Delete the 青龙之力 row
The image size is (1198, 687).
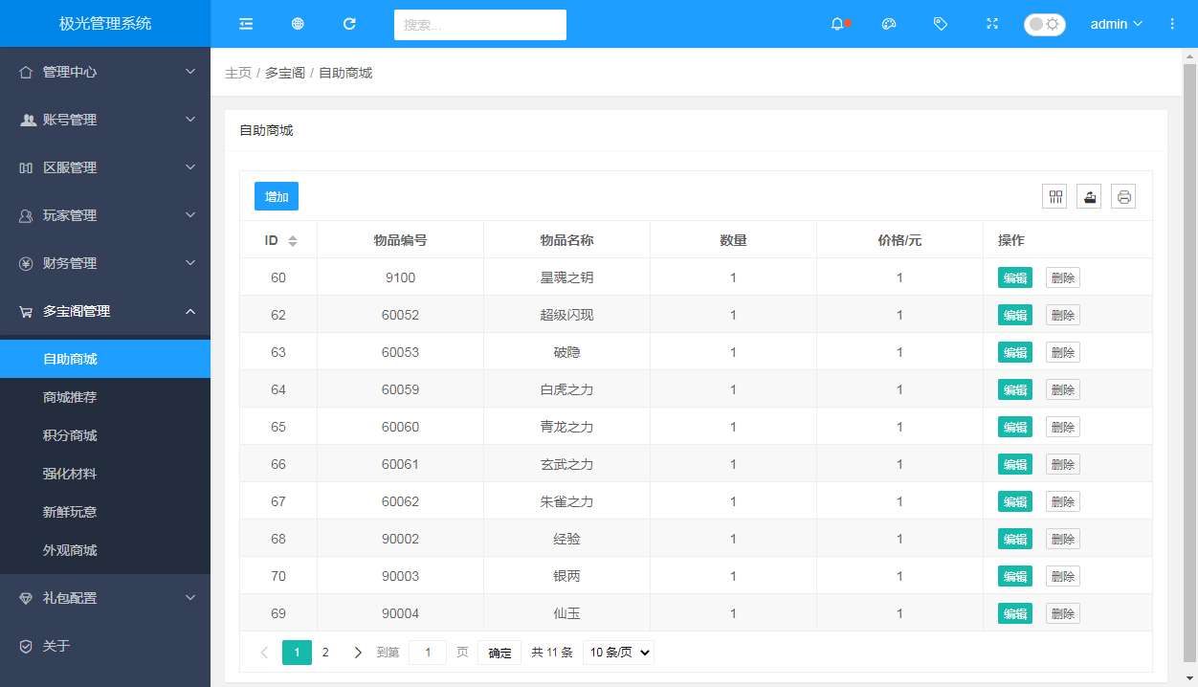1062,427
